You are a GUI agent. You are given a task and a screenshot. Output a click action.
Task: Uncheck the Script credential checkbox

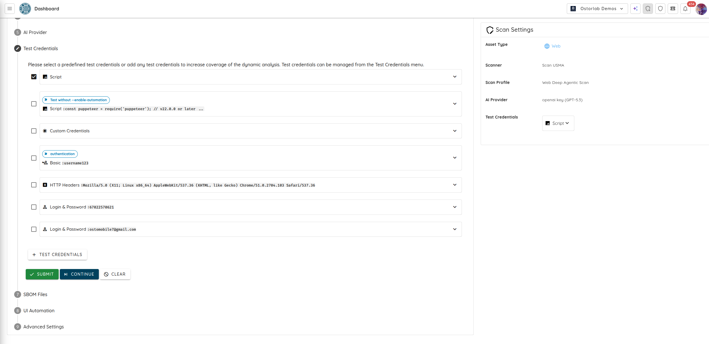click(34, 77)
